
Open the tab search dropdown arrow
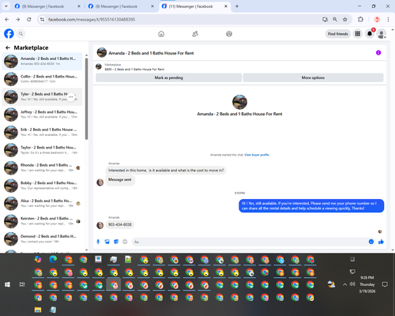click(6, 6)
